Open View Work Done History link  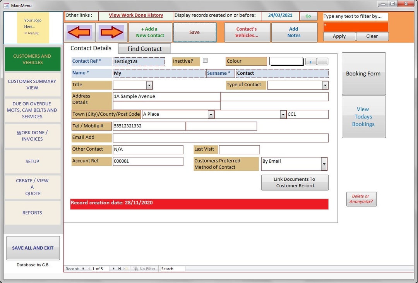(x=136, y=15)
